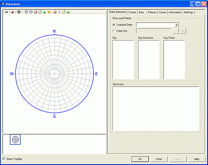The width and height of the screenshot is (208, 165).
Task: Click the scattered colored points stereonet icon
Action: coord(26,12)
